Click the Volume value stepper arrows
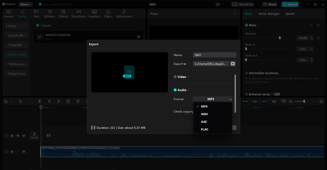The height and width of the screenshot is (170, 327). 311,38
